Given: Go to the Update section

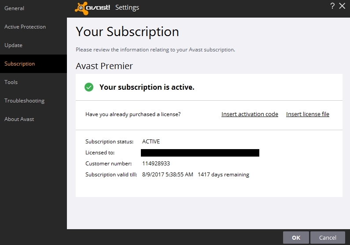Looking at the screenshot, I should [13, 45].
